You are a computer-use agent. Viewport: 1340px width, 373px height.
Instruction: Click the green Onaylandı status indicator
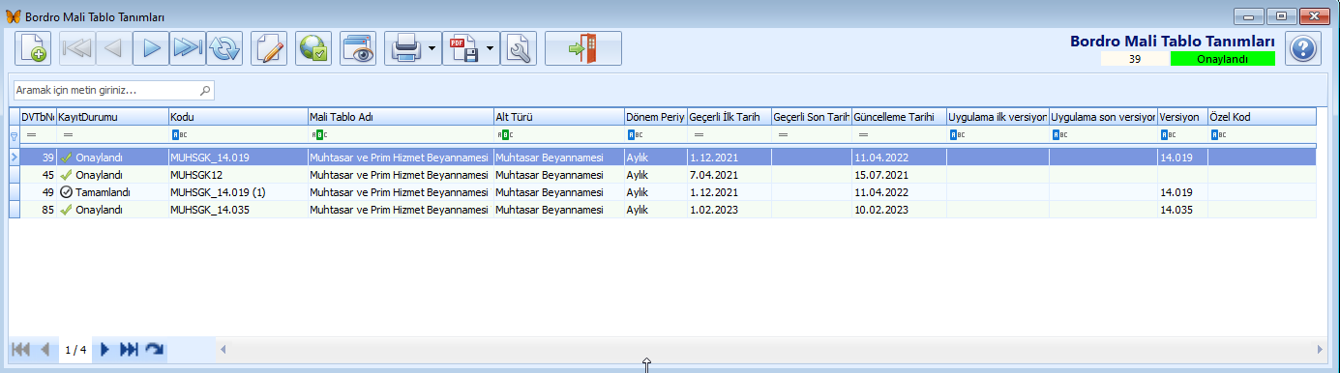coord(1222,59)
